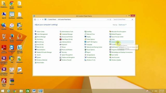
Task: Click Up one level arrow
Action: pos(43,20)
